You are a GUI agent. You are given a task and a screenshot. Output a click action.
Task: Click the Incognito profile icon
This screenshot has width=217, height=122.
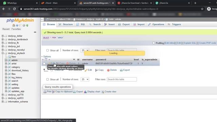(x=209, y=9)
